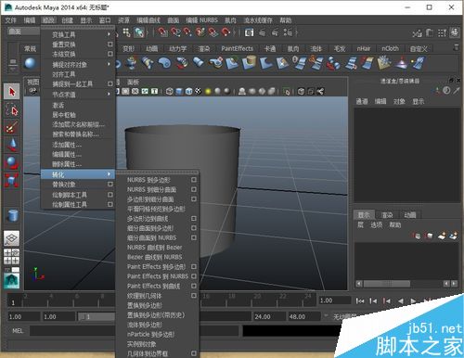
Task: Click the purple cone-light shelf icon
Action: click(401, 63)
